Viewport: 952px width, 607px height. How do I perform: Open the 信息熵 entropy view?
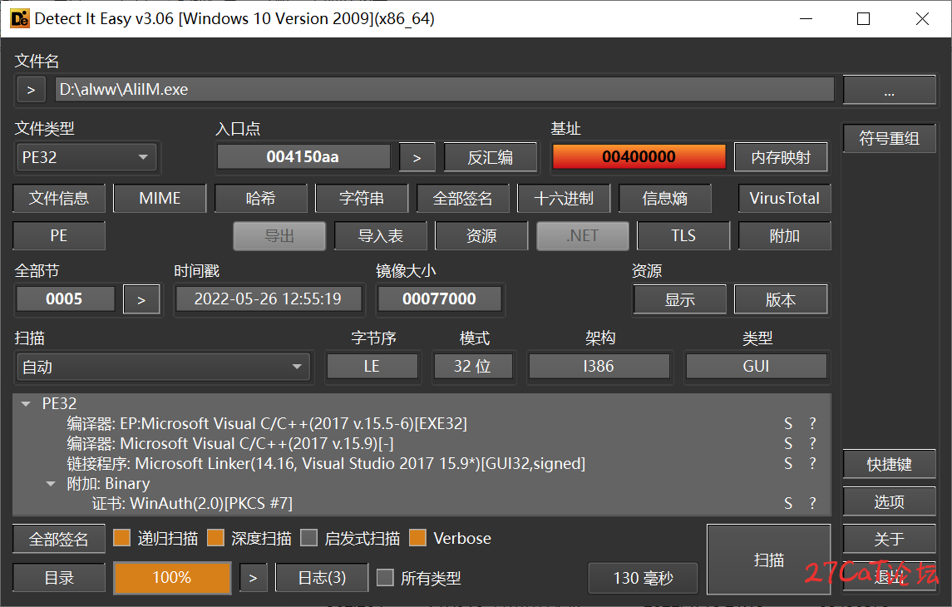point(665,199)
